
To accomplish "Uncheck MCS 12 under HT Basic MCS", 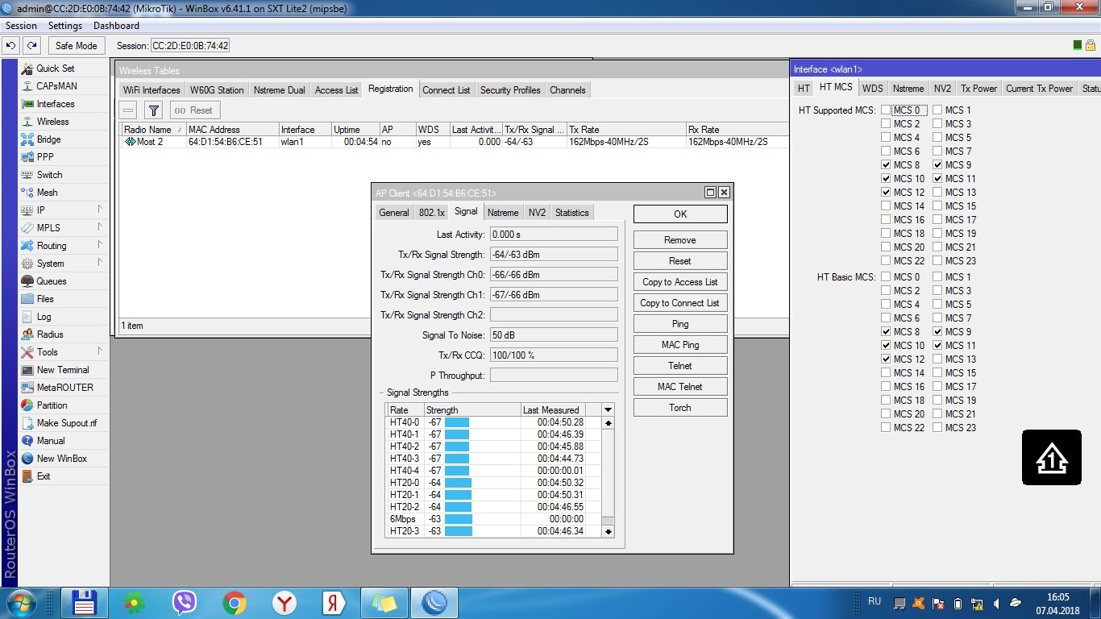I will [887, 359].
